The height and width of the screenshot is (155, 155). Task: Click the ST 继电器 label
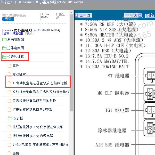[x=118, y=76]
